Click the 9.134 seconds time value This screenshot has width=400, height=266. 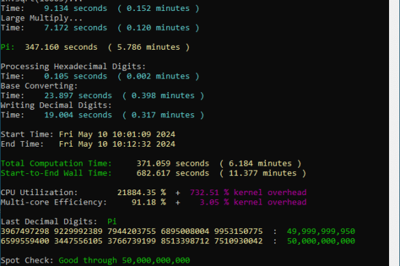75,8
